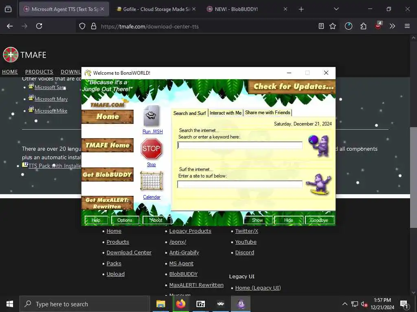Open Legacy Products footer link

tap(190, 231)
